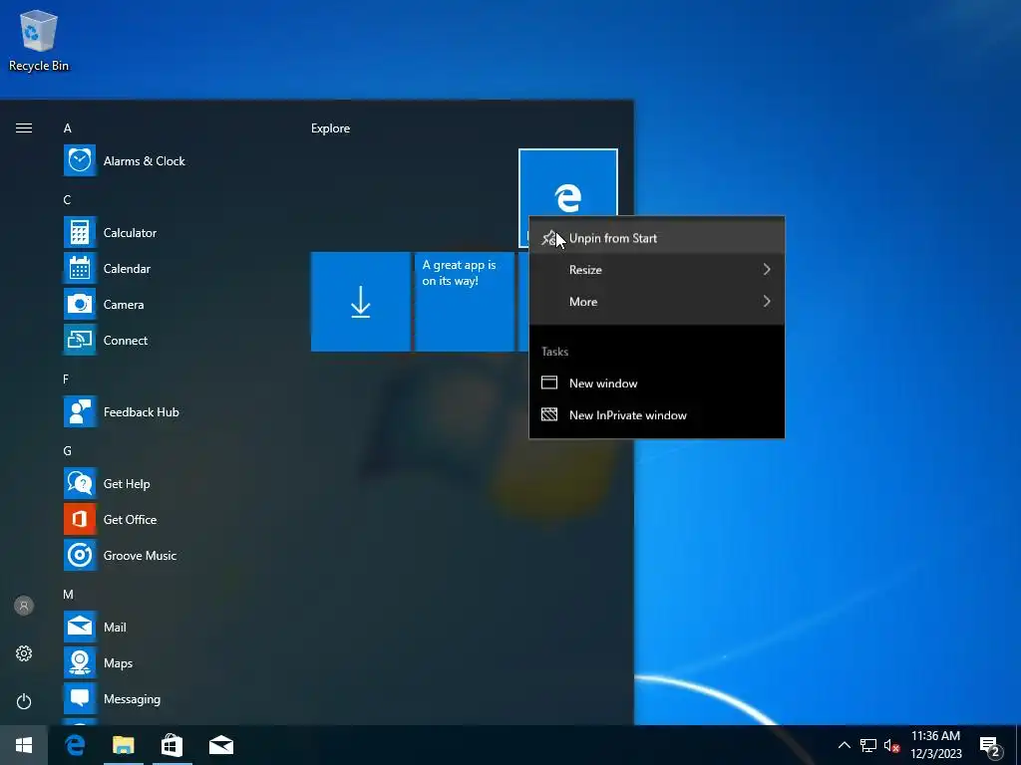Select Unpin from Start
Image resolution: width=1021 pixels, height=765 pixels.
[x=656, y=238]
